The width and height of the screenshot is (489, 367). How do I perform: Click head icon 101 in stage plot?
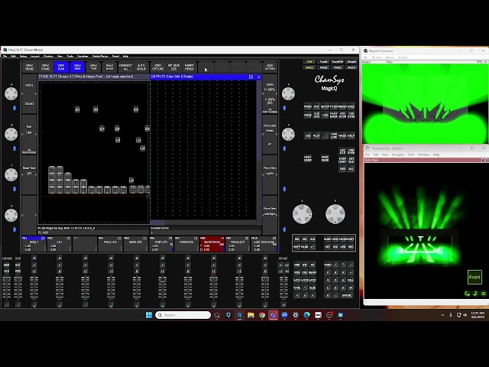[x=77, y=109]
